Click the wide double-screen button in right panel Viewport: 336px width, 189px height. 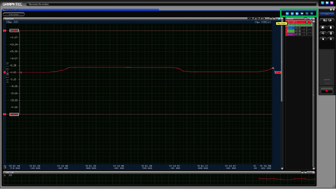[x=327, y=20]
